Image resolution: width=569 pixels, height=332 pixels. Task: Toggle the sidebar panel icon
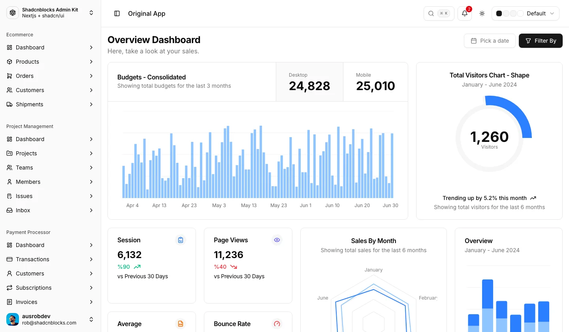point(117,13)
